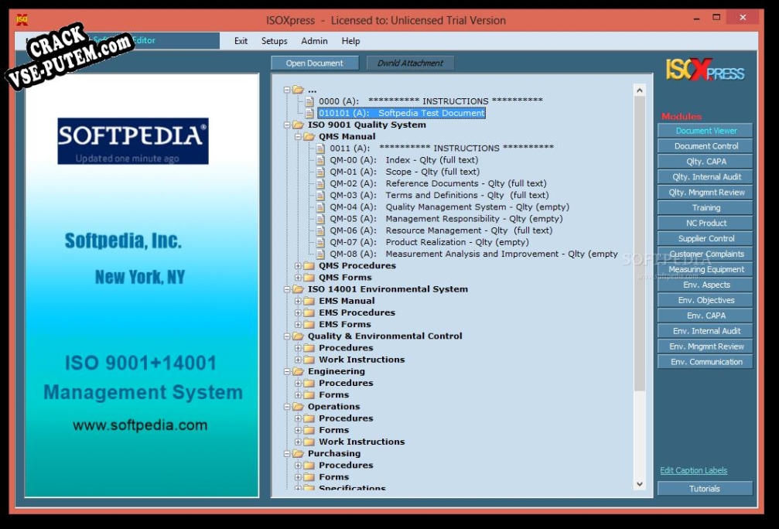779x529 pixels.
Task: Open the NC Product module
Action: [x=705, y=223]
